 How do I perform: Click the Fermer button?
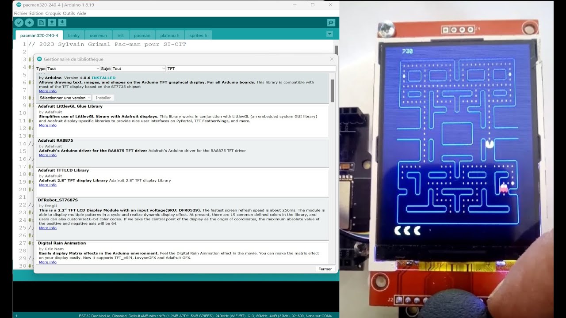[325, 269]
